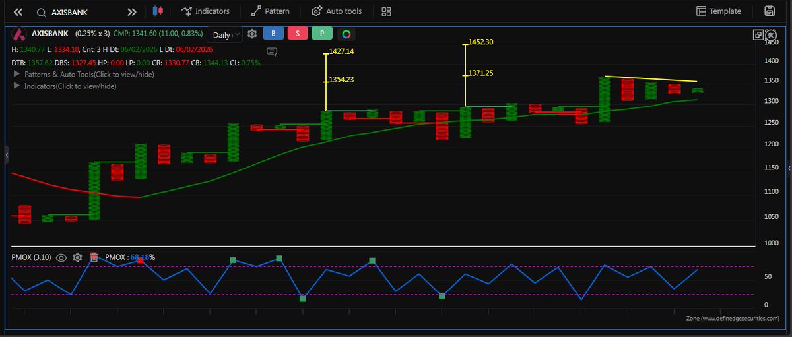Expand Indicators view/hide section
792x337 pixels.
pos(65,86)
